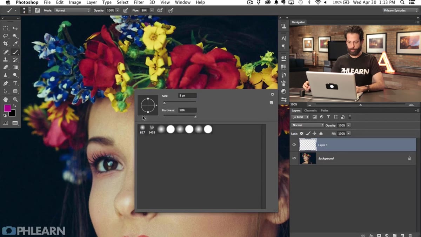Open the Phlearn Episodes workspace dropdown

click(x=400, y=11)
